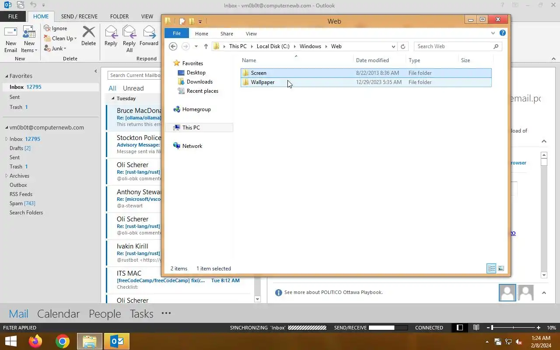Open Firefox from taskbar
This screenshot has height=350, width=560.
(x=35, y=341)
